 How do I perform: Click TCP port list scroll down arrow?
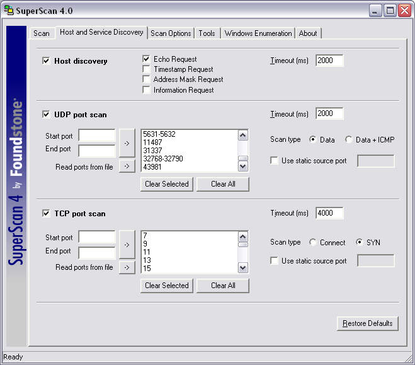243,268
